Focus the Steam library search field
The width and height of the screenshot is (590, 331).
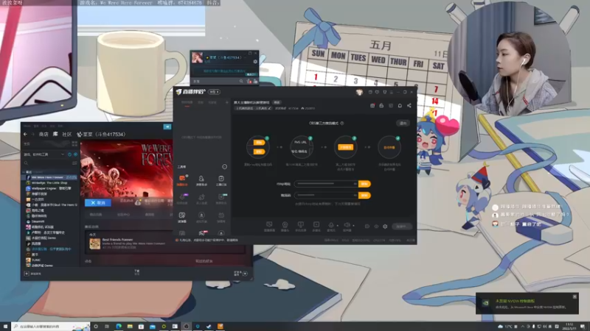coord(47,163)
